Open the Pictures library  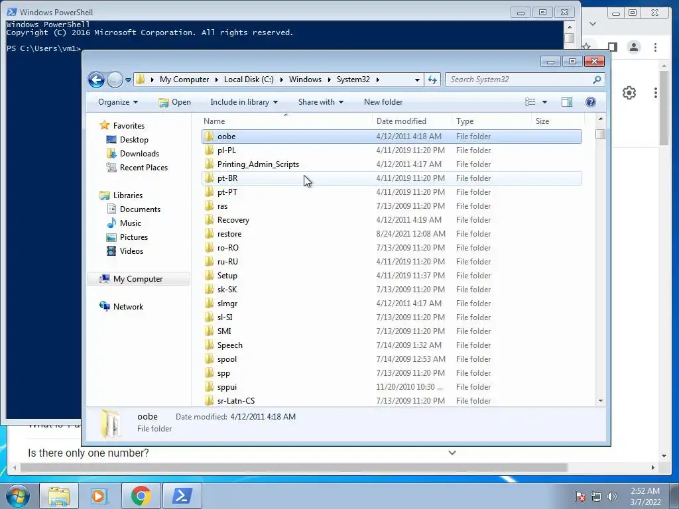click(133, 237)
